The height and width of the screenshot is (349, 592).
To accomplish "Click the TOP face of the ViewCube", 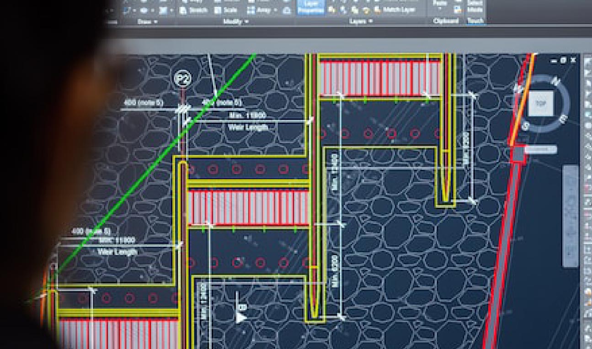I will 540,104.
